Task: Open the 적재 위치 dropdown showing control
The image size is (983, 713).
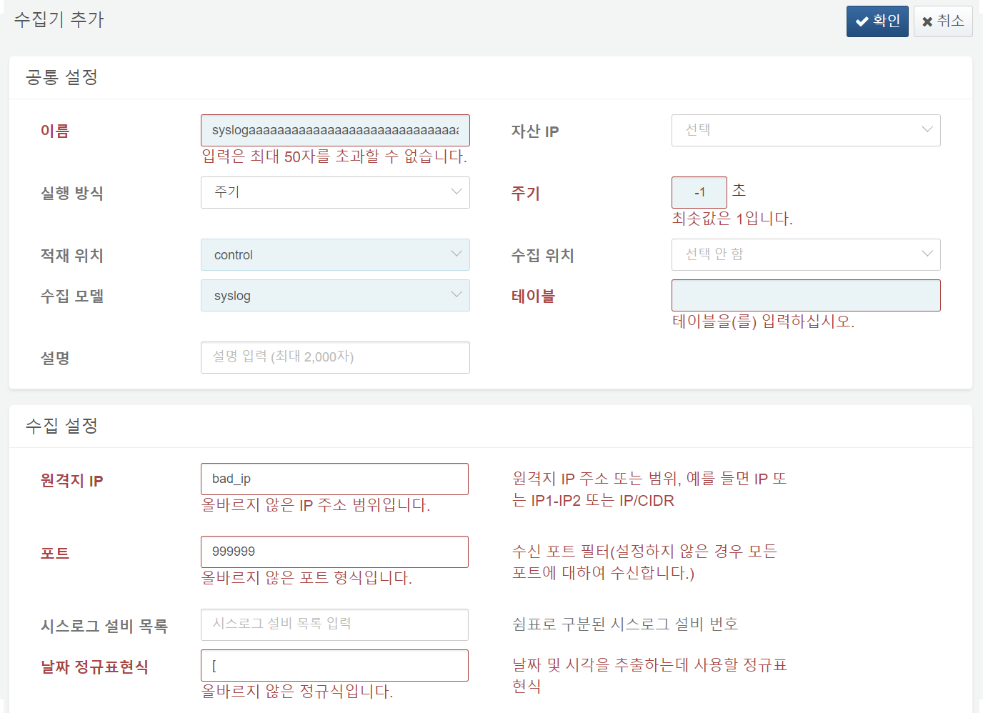Action: click(x=335, y=254)
